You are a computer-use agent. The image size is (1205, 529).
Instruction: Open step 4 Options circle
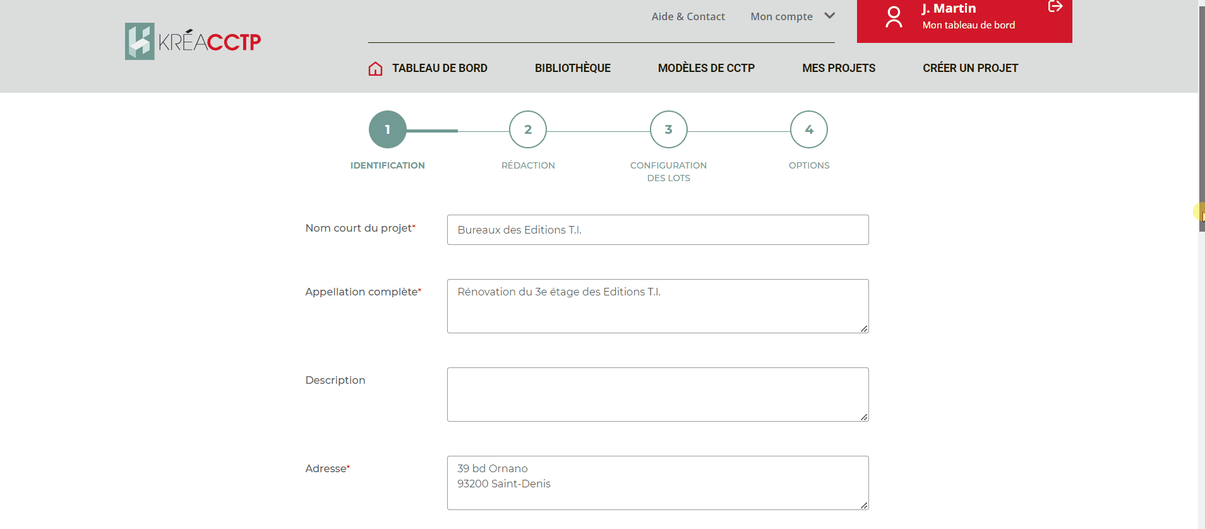tap(808, 129)
